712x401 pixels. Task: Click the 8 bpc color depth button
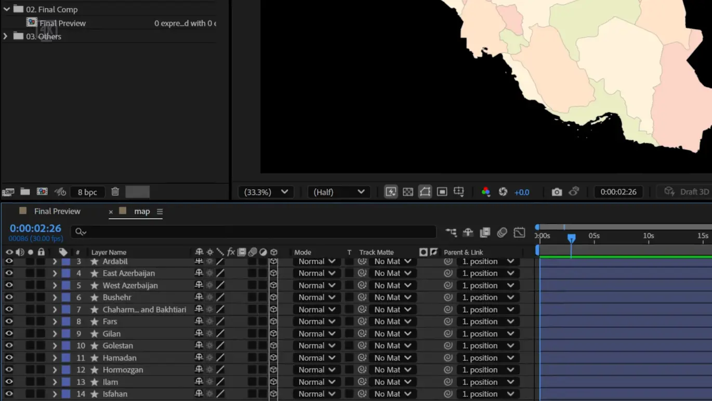87,192
